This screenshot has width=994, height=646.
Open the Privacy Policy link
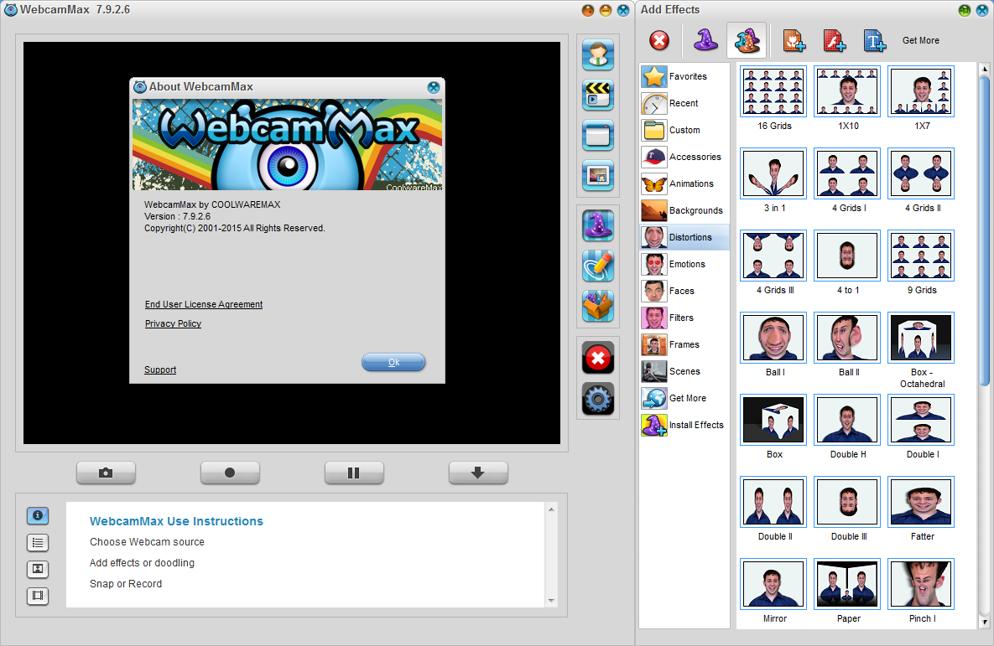[173, 323]
